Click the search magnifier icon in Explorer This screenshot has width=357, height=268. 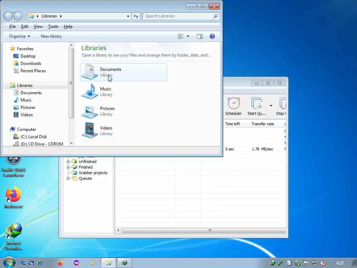215,16
